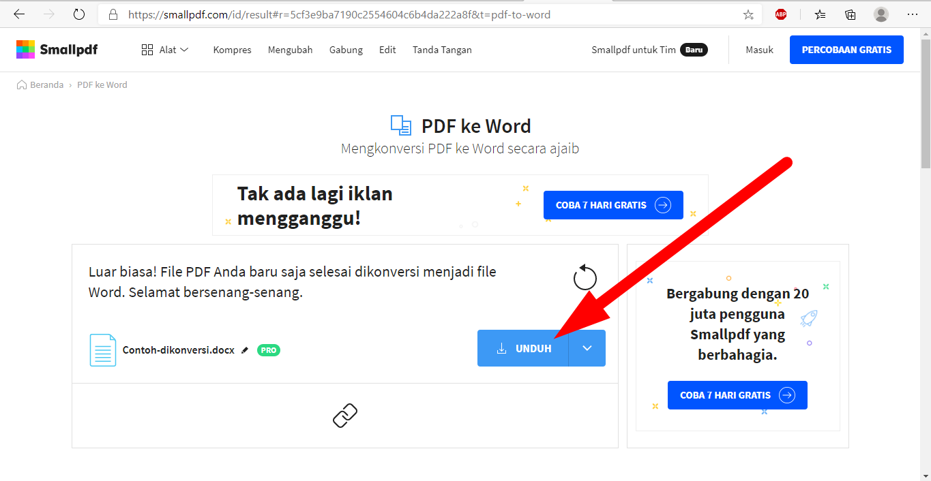The image size is (931, 481).
Task: Click the green PRO badge
Action: tap(269, 350)
